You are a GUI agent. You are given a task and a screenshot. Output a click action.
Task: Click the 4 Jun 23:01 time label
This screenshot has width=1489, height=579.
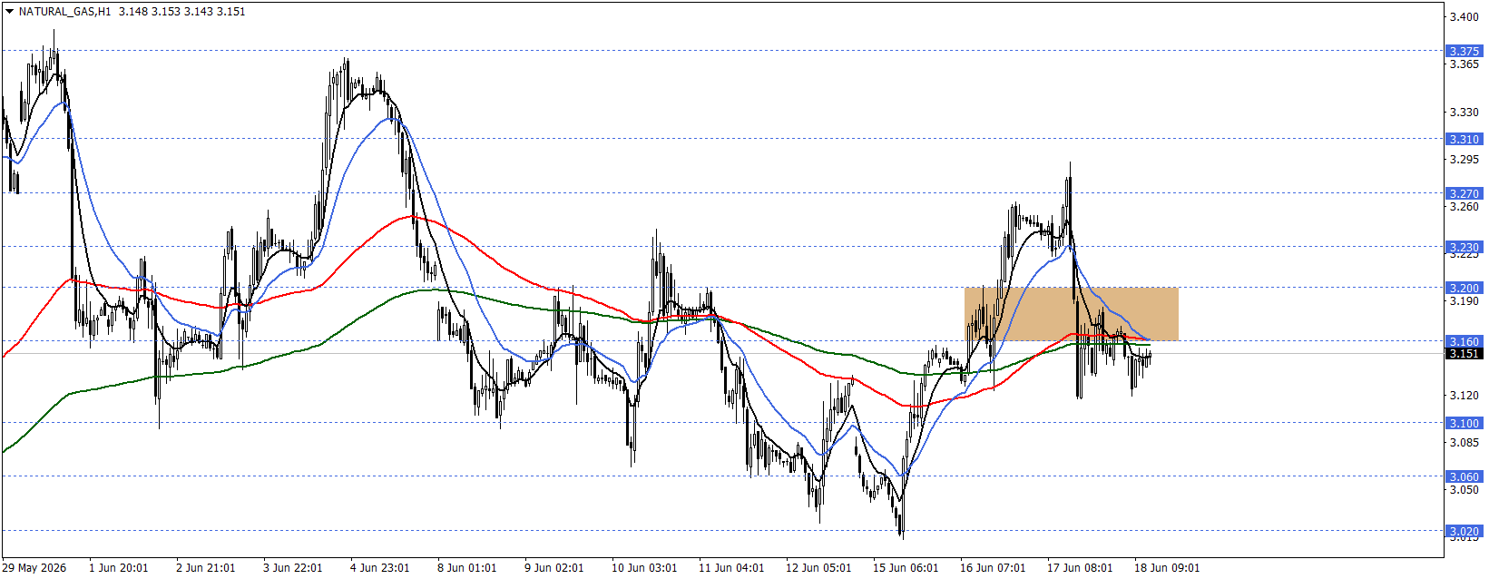(x=379, y=568)
